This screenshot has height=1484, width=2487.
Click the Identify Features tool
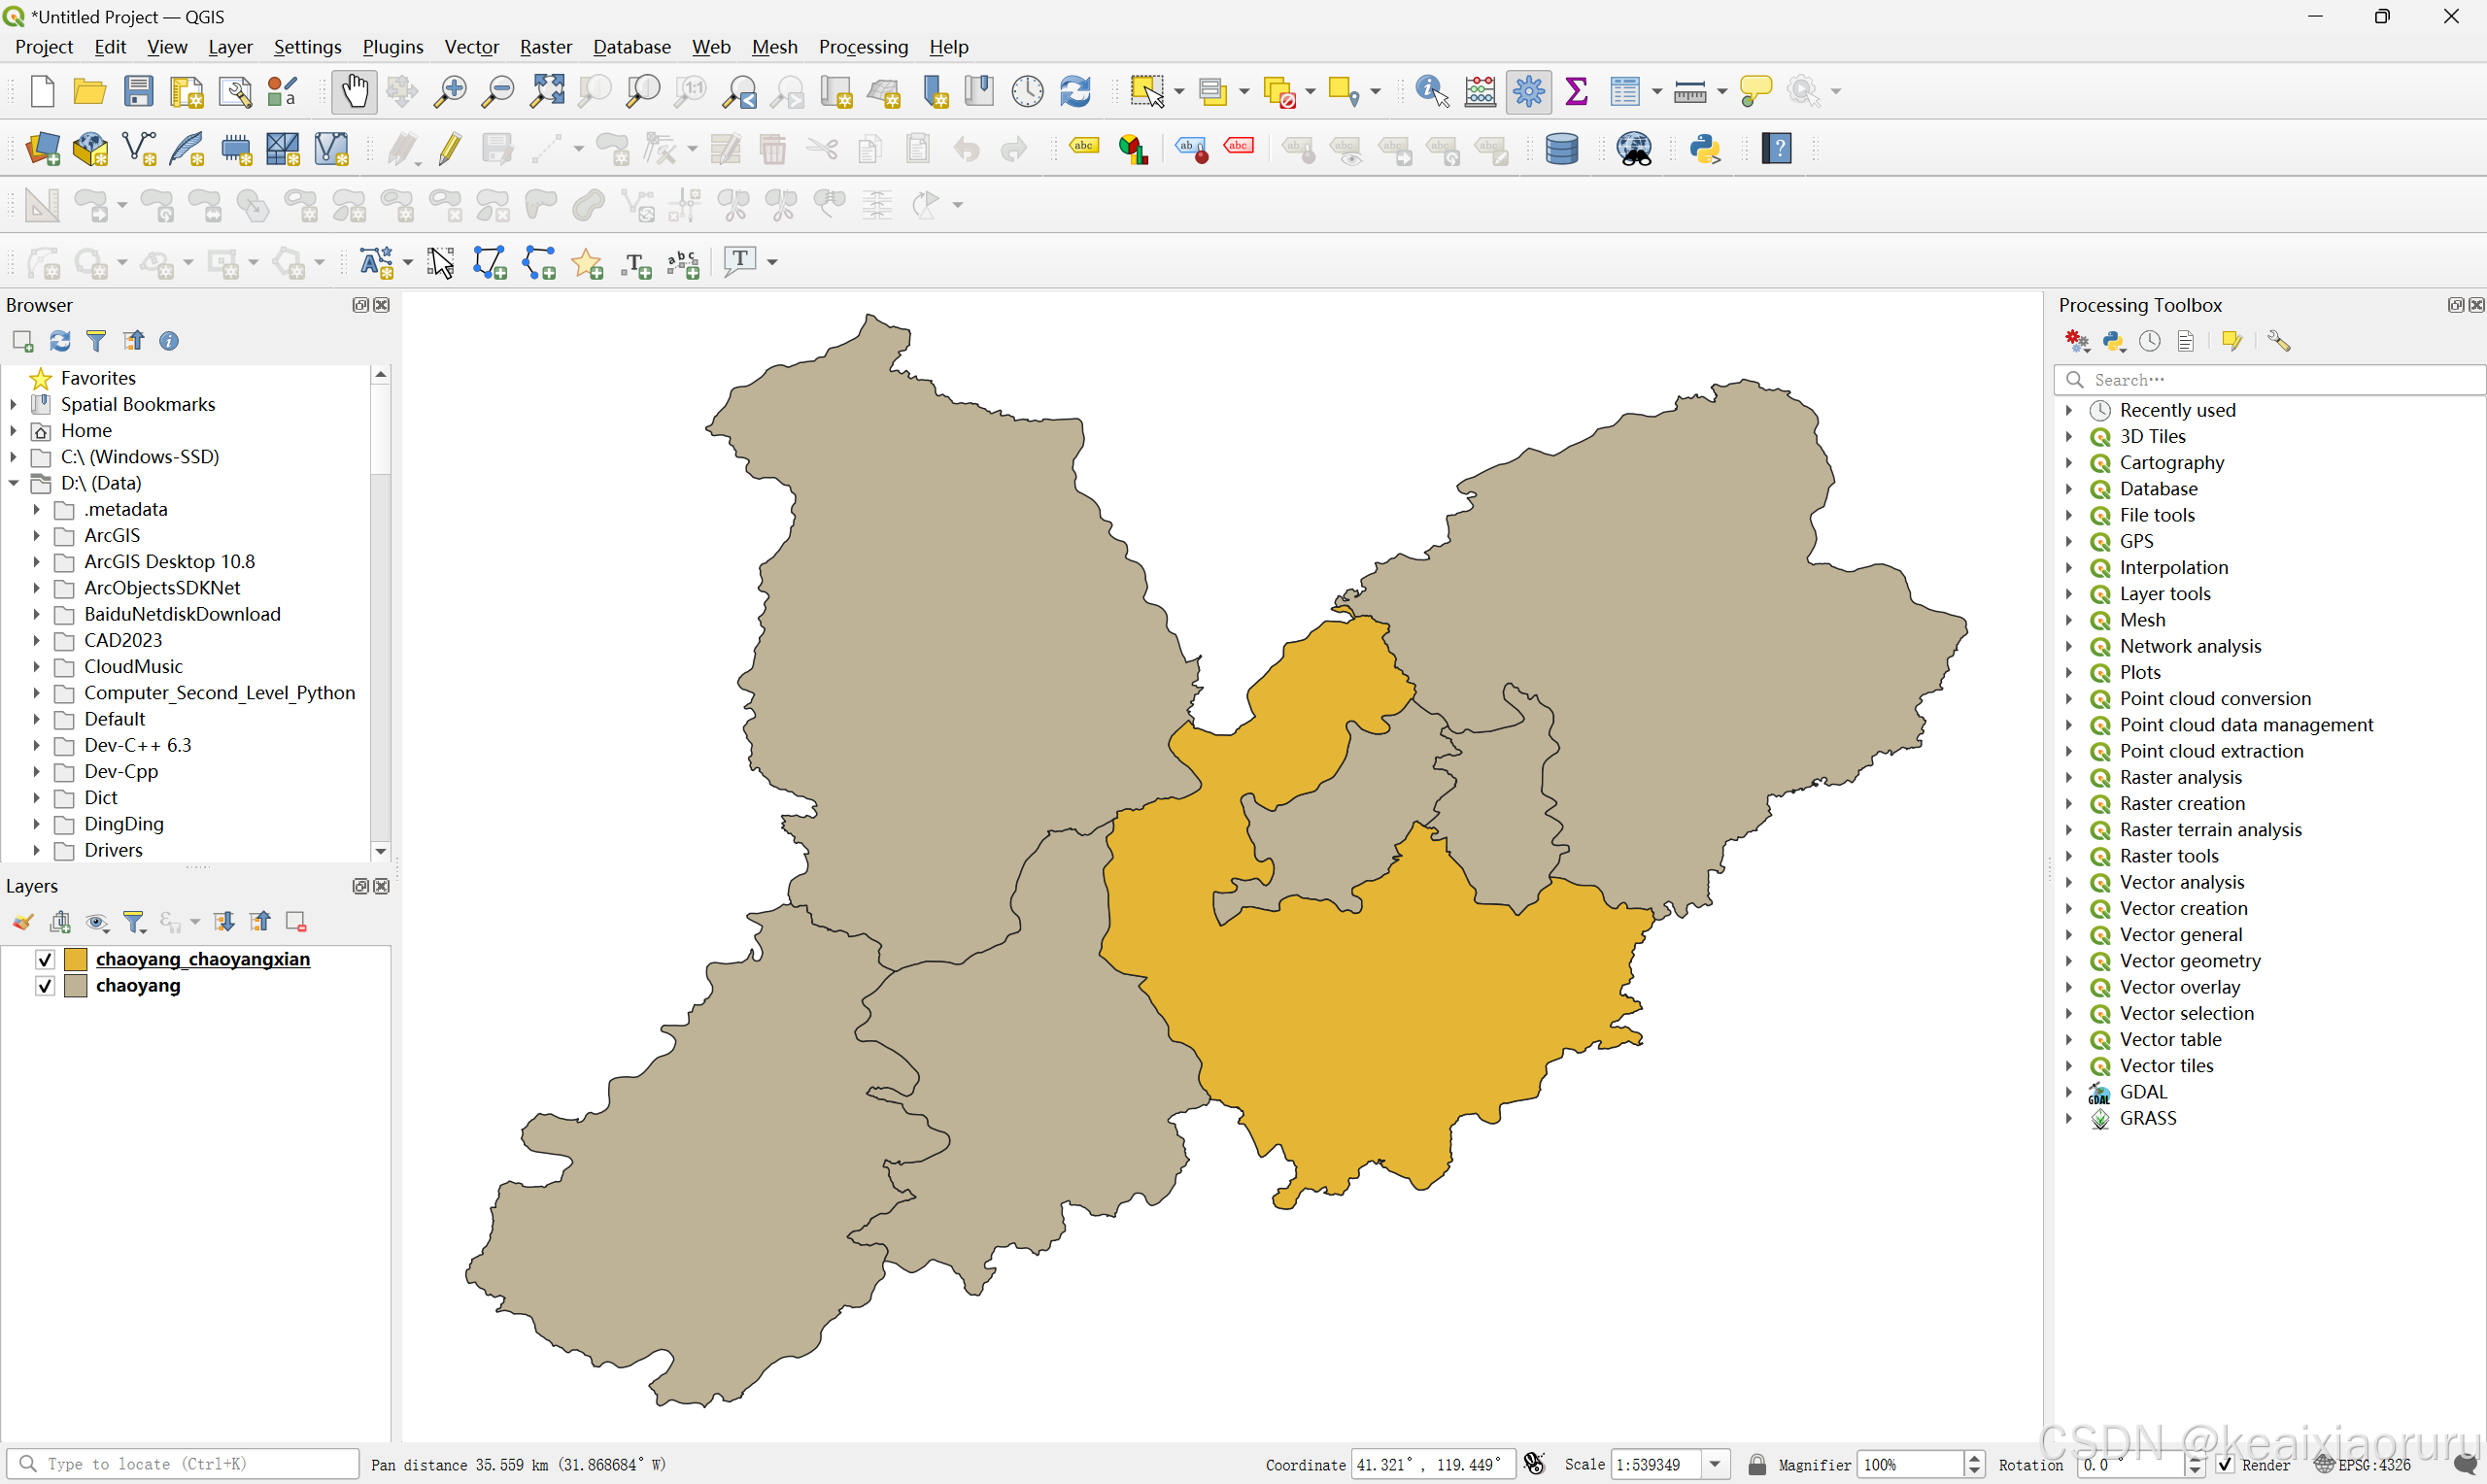tap(1431, 92)
